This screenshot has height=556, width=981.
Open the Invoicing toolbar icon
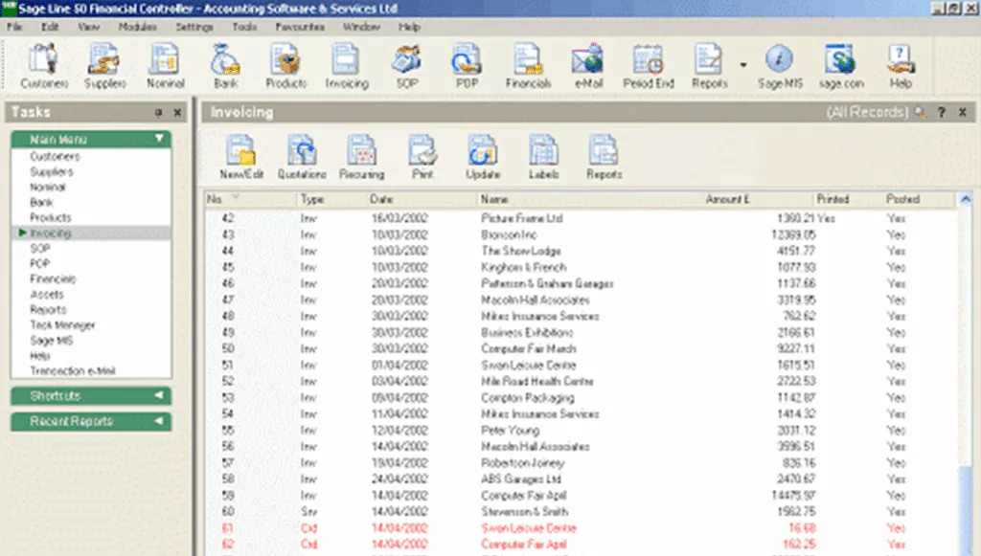(x=347, y=66)
